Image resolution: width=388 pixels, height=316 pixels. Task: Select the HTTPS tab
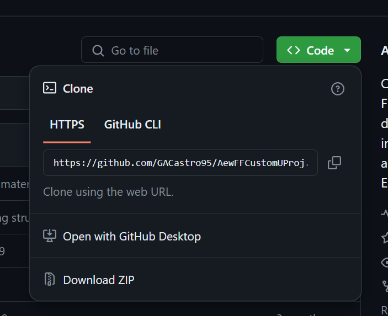tap(67, 125)
